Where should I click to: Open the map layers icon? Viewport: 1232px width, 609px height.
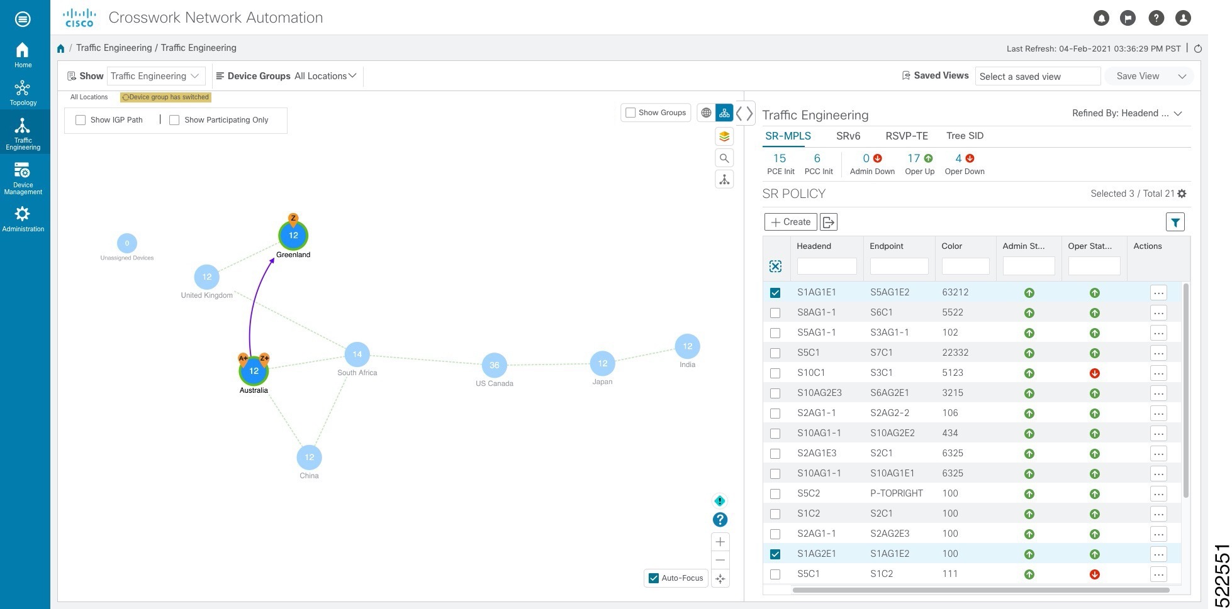point(724,136)
